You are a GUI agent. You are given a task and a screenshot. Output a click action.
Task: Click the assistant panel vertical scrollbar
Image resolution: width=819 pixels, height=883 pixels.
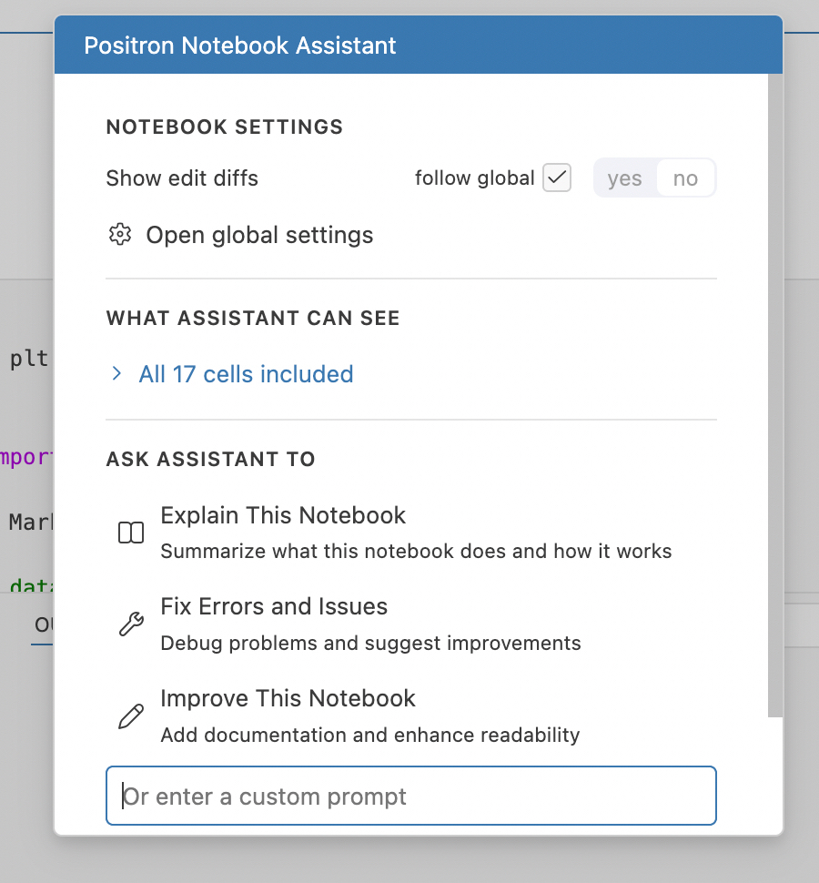pyautogui.click(x=774, y=391)
